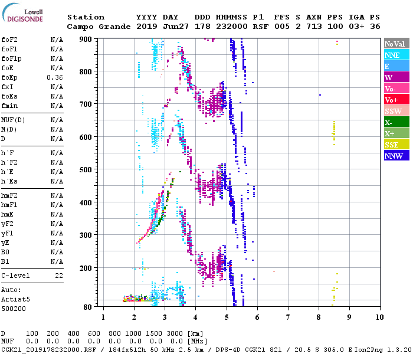Click the DPS-4D instrument text in footer
This screenshot has height=354, width=413.
coord(228,350)
